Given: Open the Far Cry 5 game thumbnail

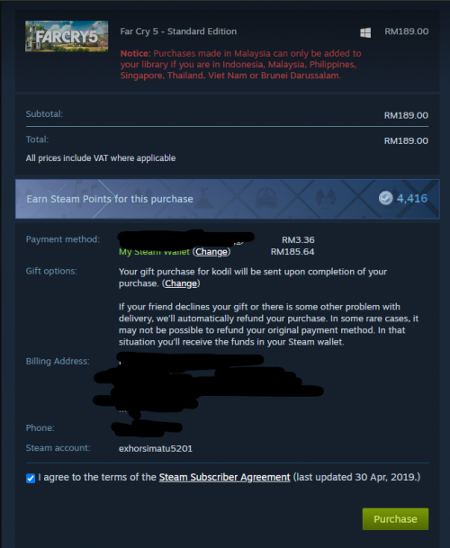Looking at the screenshot, I should click(x=67, y=36).
